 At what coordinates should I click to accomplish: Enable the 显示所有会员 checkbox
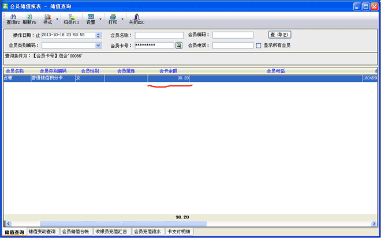[x=259, y=45]
